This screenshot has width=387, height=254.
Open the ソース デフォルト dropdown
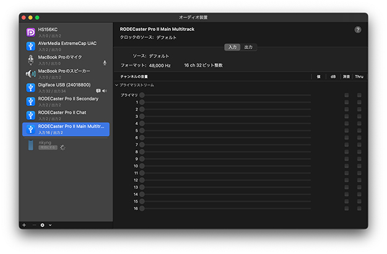[x=159, y=56]
